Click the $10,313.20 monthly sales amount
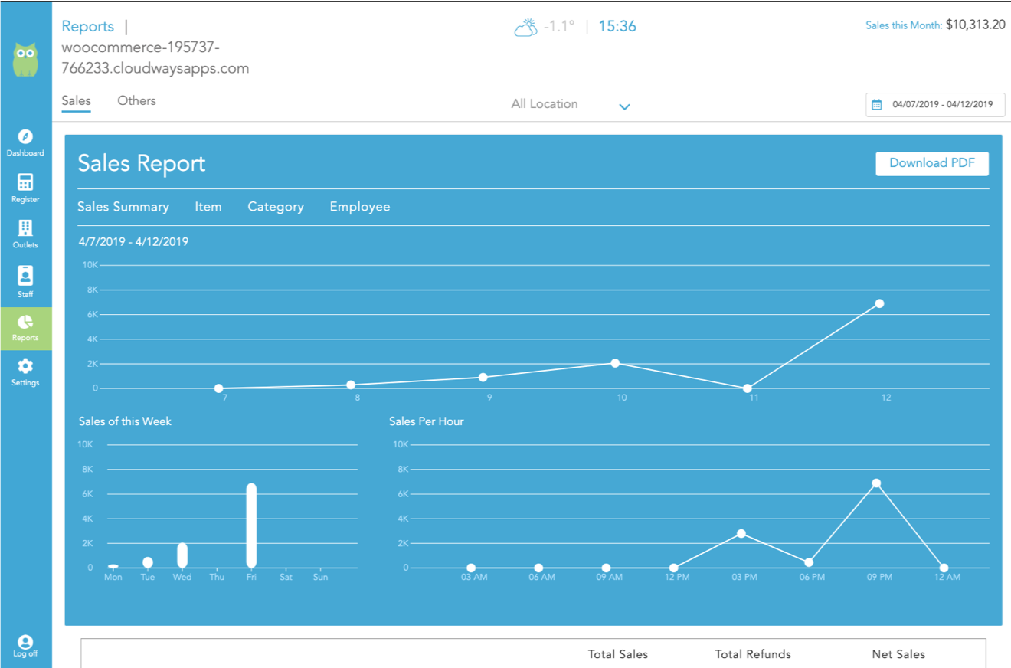This screenshot has width=1011, height=668. 976,25
